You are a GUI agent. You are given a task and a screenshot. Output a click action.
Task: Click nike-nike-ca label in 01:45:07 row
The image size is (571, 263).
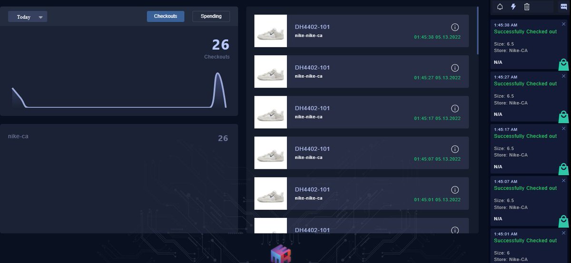tap(308, 157)
